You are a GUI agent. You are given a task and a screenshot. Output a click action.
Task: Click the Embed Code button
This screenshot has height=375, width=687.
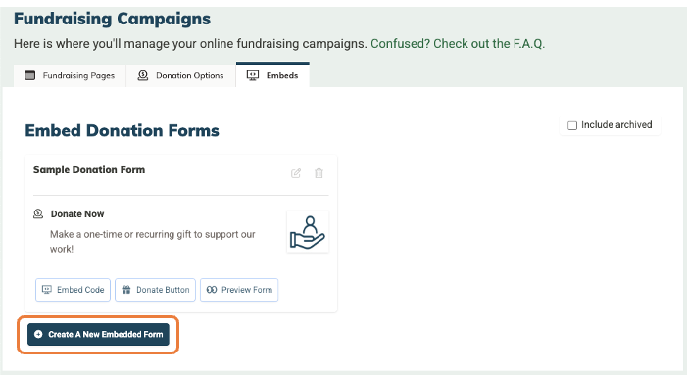(x=73, y=290)
